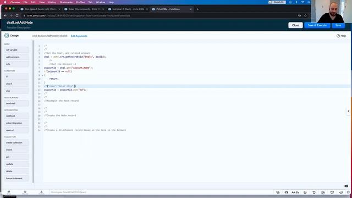Open the recent history clock icon
Screen dimensions: 352x198
(341, 193)
